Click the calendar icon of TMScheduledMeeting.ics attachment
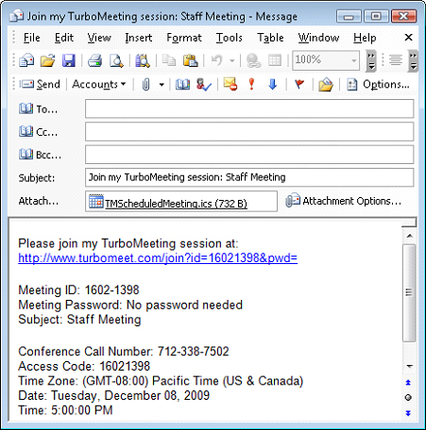Image resolution: width=426 pixels, height=430 pixels. point(96,202)
